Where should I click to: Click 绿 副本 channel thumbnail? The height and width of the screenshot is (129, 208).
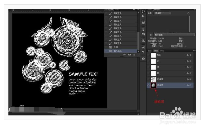[153, 85]
